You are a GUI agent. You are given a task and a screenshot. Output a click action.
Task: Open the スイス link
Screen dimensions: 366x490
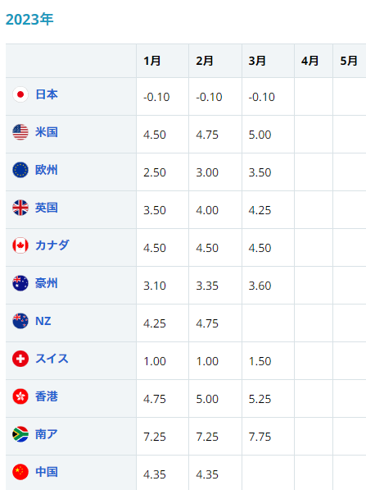pos(52,359)
